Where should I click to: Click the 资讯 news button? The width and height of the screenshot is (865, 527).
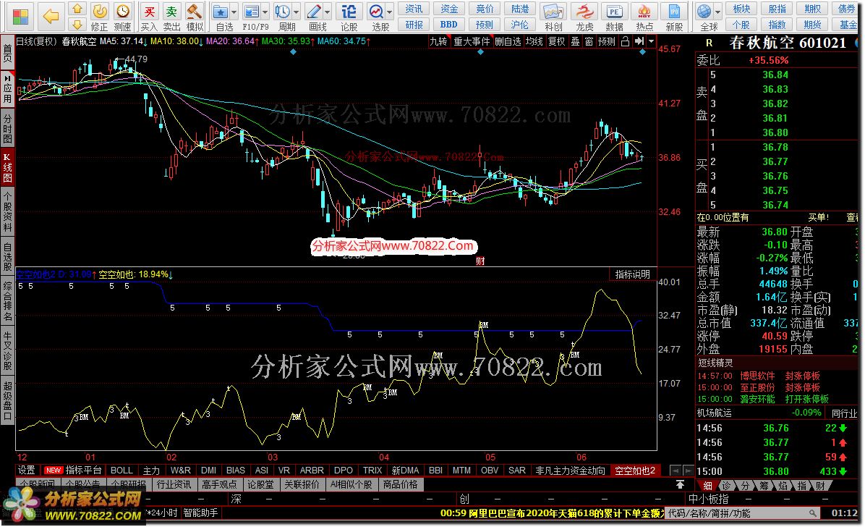(x=414, y=9)
